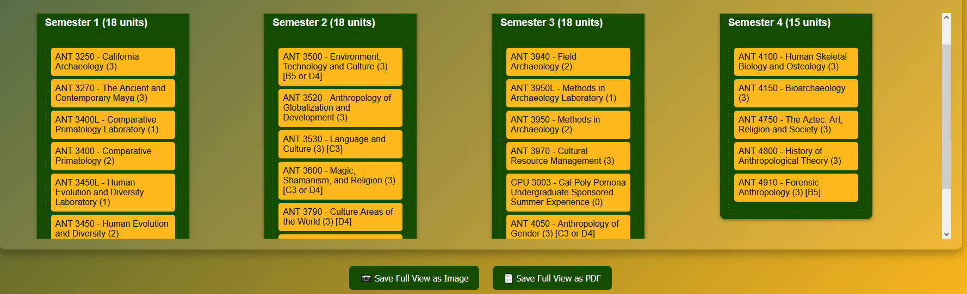Select ANT 3790 Culture Areas of World

click(340, 217)
